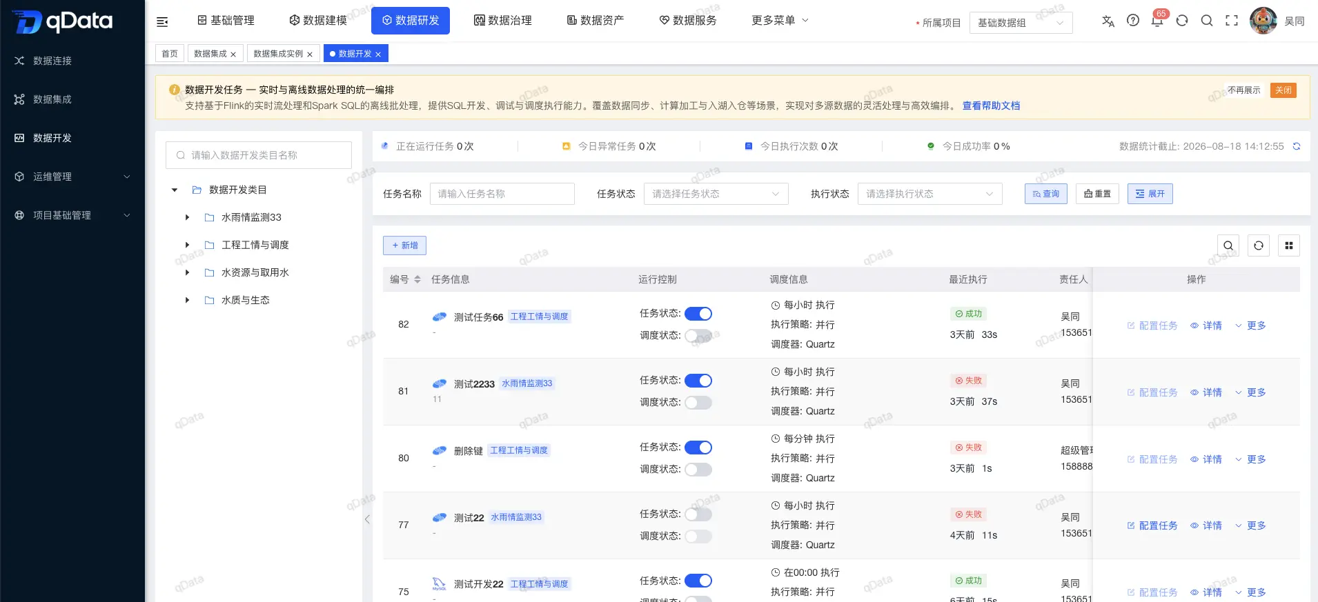
Task: Open 数据连接 in the sidebar
Action: (x=72, y=61)
